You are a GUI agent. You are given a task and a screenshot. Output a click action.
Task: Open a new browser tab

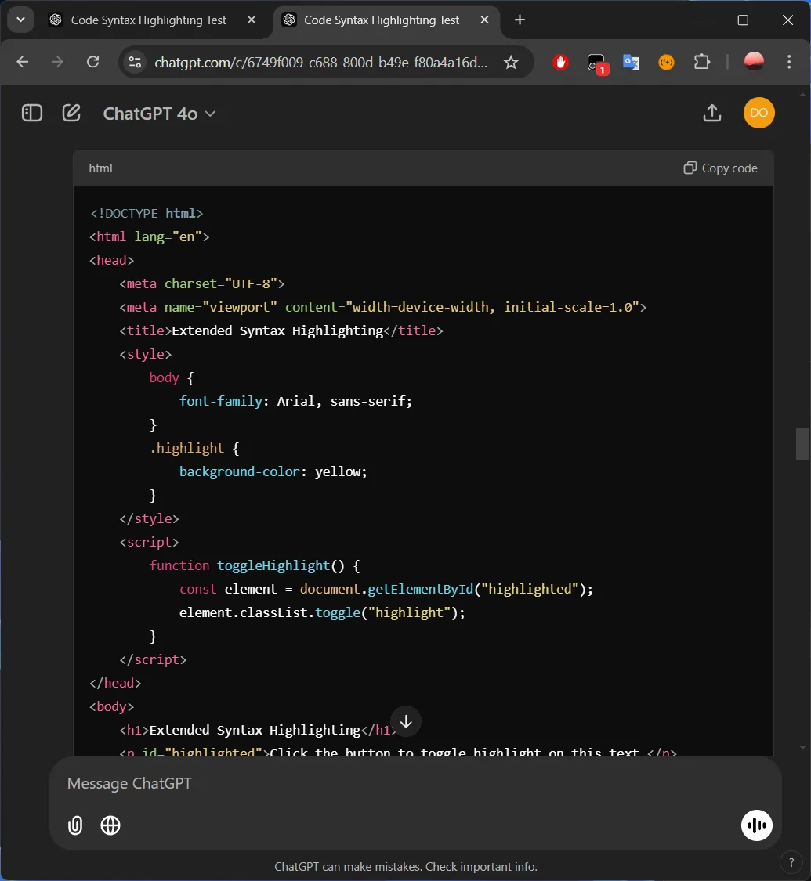click(520, 20)
